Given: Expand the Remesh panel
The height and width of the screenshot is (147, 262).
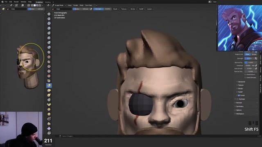Looking at the screenshot, I should click(239, 102).
